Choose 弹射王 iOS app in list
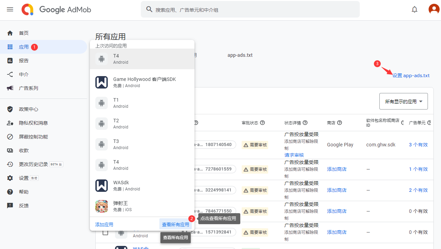 coord(142,206)
